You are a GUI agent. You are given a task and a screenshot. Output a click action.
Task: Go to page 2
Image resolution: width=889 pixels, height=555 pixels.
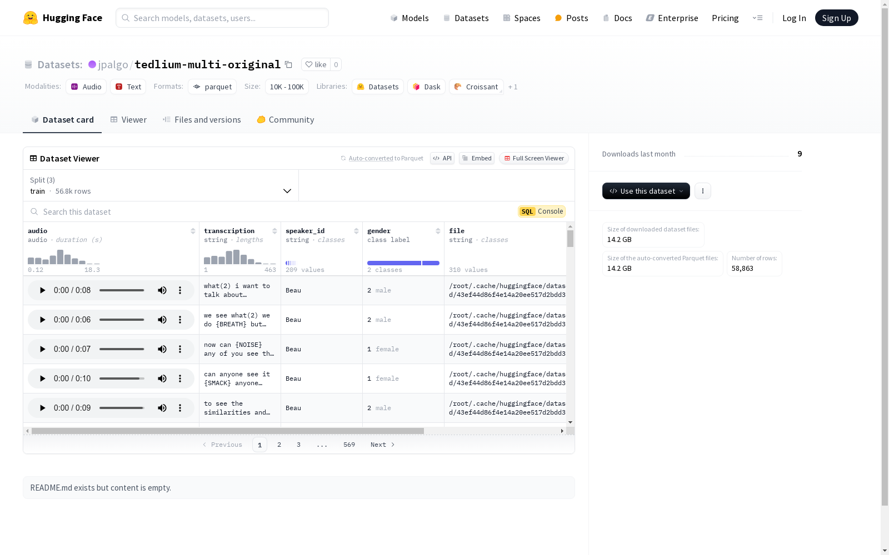coord(279,445)
